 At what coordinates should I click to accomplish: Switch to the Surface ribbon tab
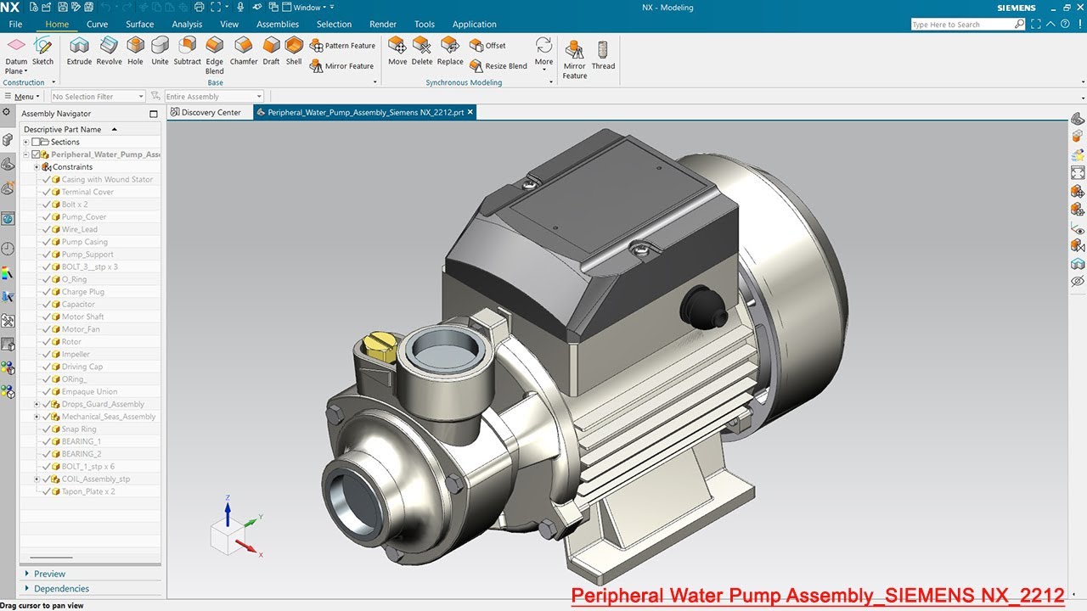pyautogui.click(x=140, y=25)
